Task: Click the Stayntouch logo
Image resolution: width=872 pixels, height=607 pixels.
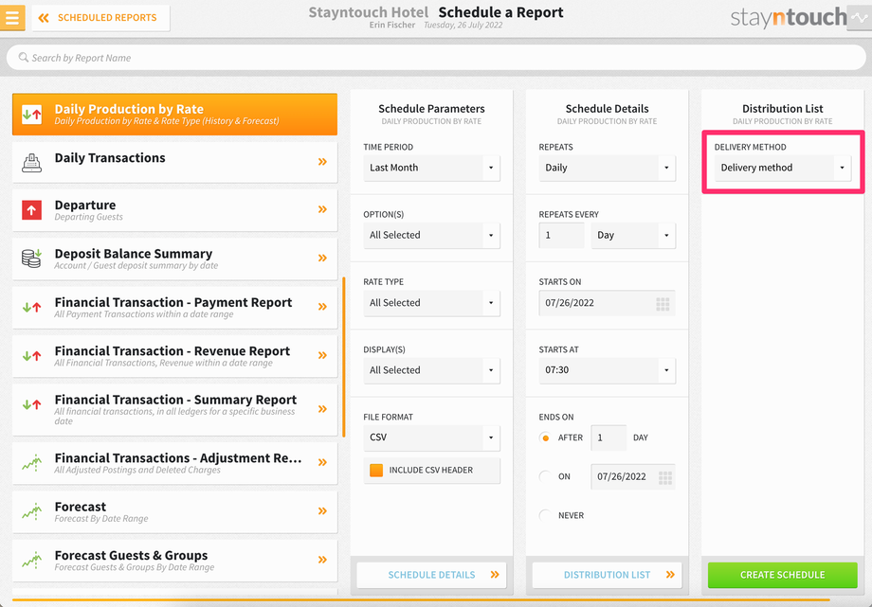Action: 788,18
